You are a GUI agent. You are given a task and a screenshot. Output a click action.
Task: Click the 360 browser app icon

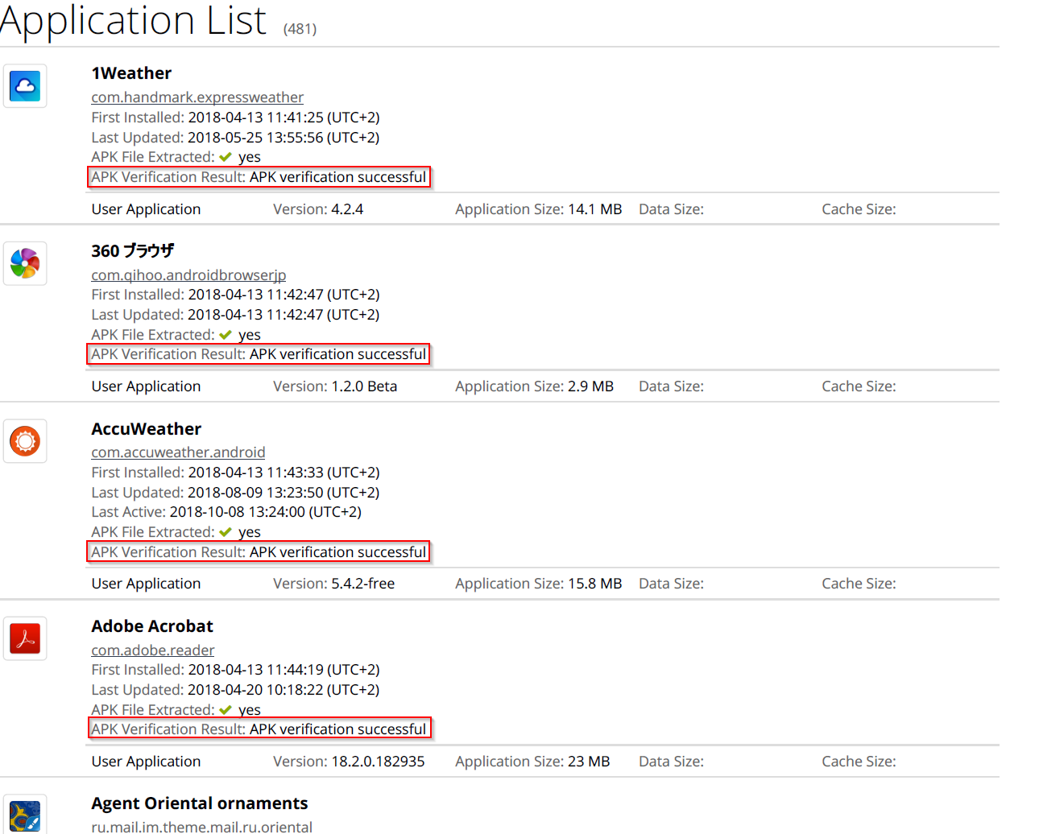point(25,263)
